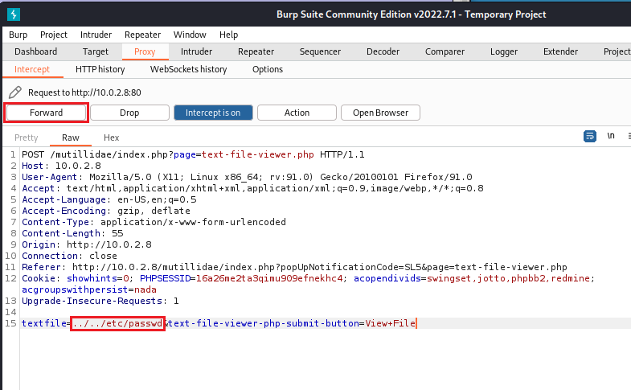
Task: Click the Burp Suite logo icon
Action: point(14,14)
